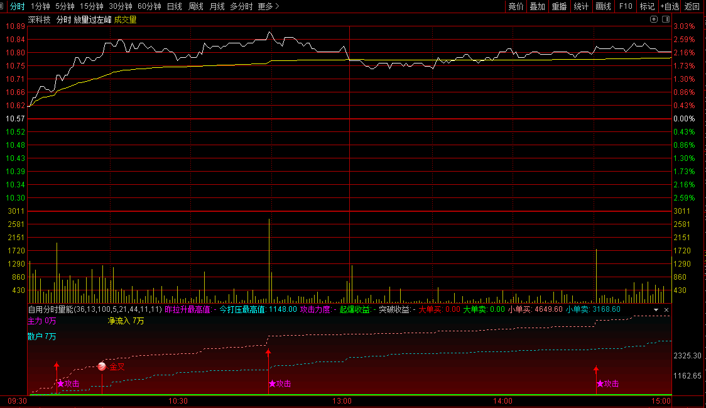Click the 起爆收益 readout label
706x408 pixels.
coord(357,310)
